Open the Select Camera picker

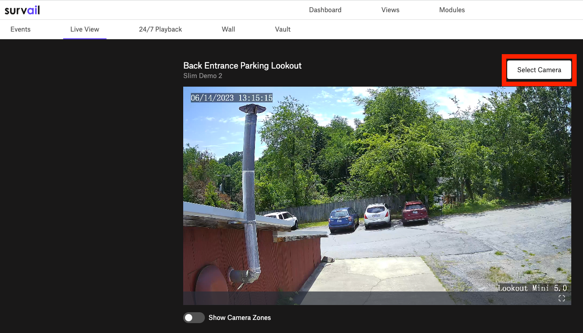coord(539,70)
